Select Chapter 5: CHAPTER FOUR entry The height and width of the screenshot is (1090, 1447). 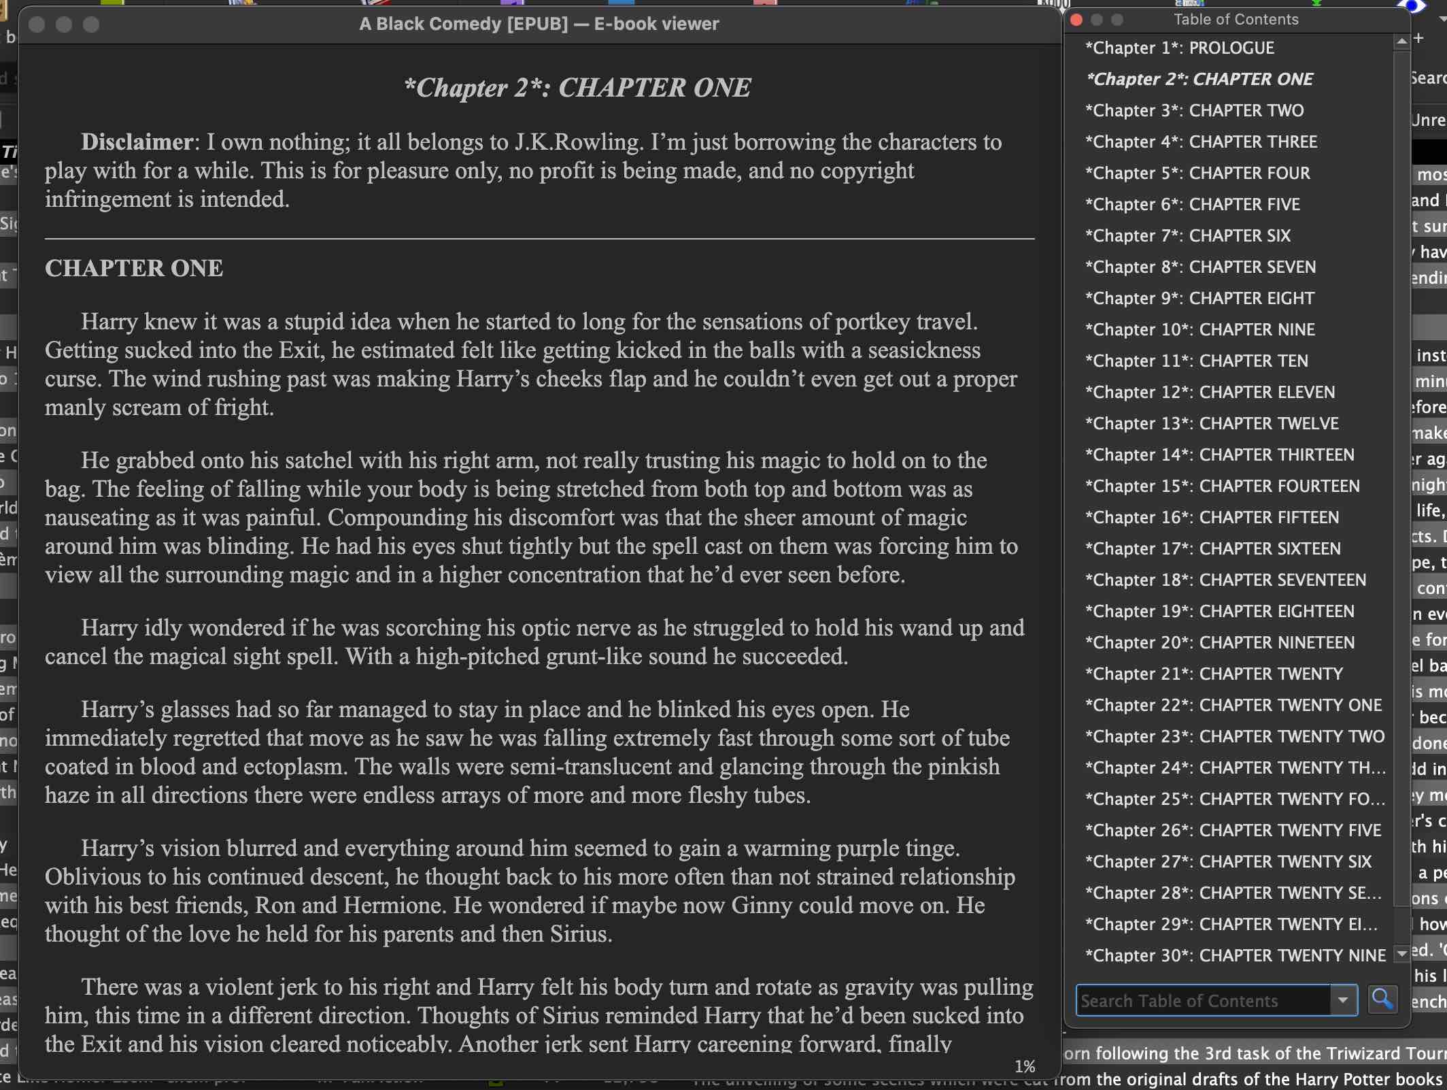[x=1197, y=174]
